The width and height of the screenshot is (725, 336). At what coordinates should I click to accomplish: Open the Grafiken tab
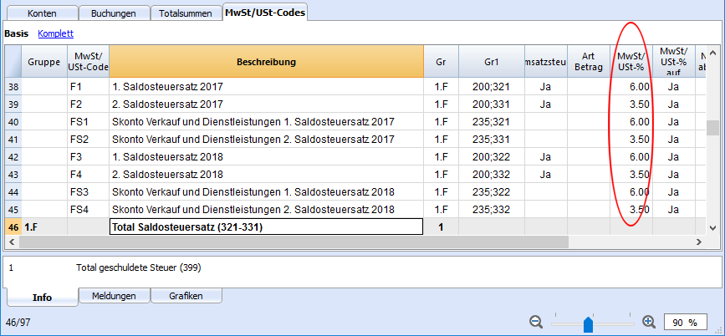[x=186, y=296]
